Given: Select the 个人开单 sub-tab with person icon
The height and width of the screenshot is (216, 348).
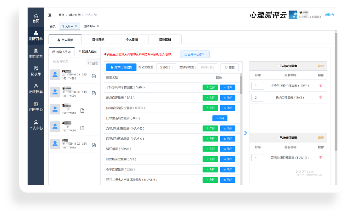Looking at the screenshot, I should (65, 40).
